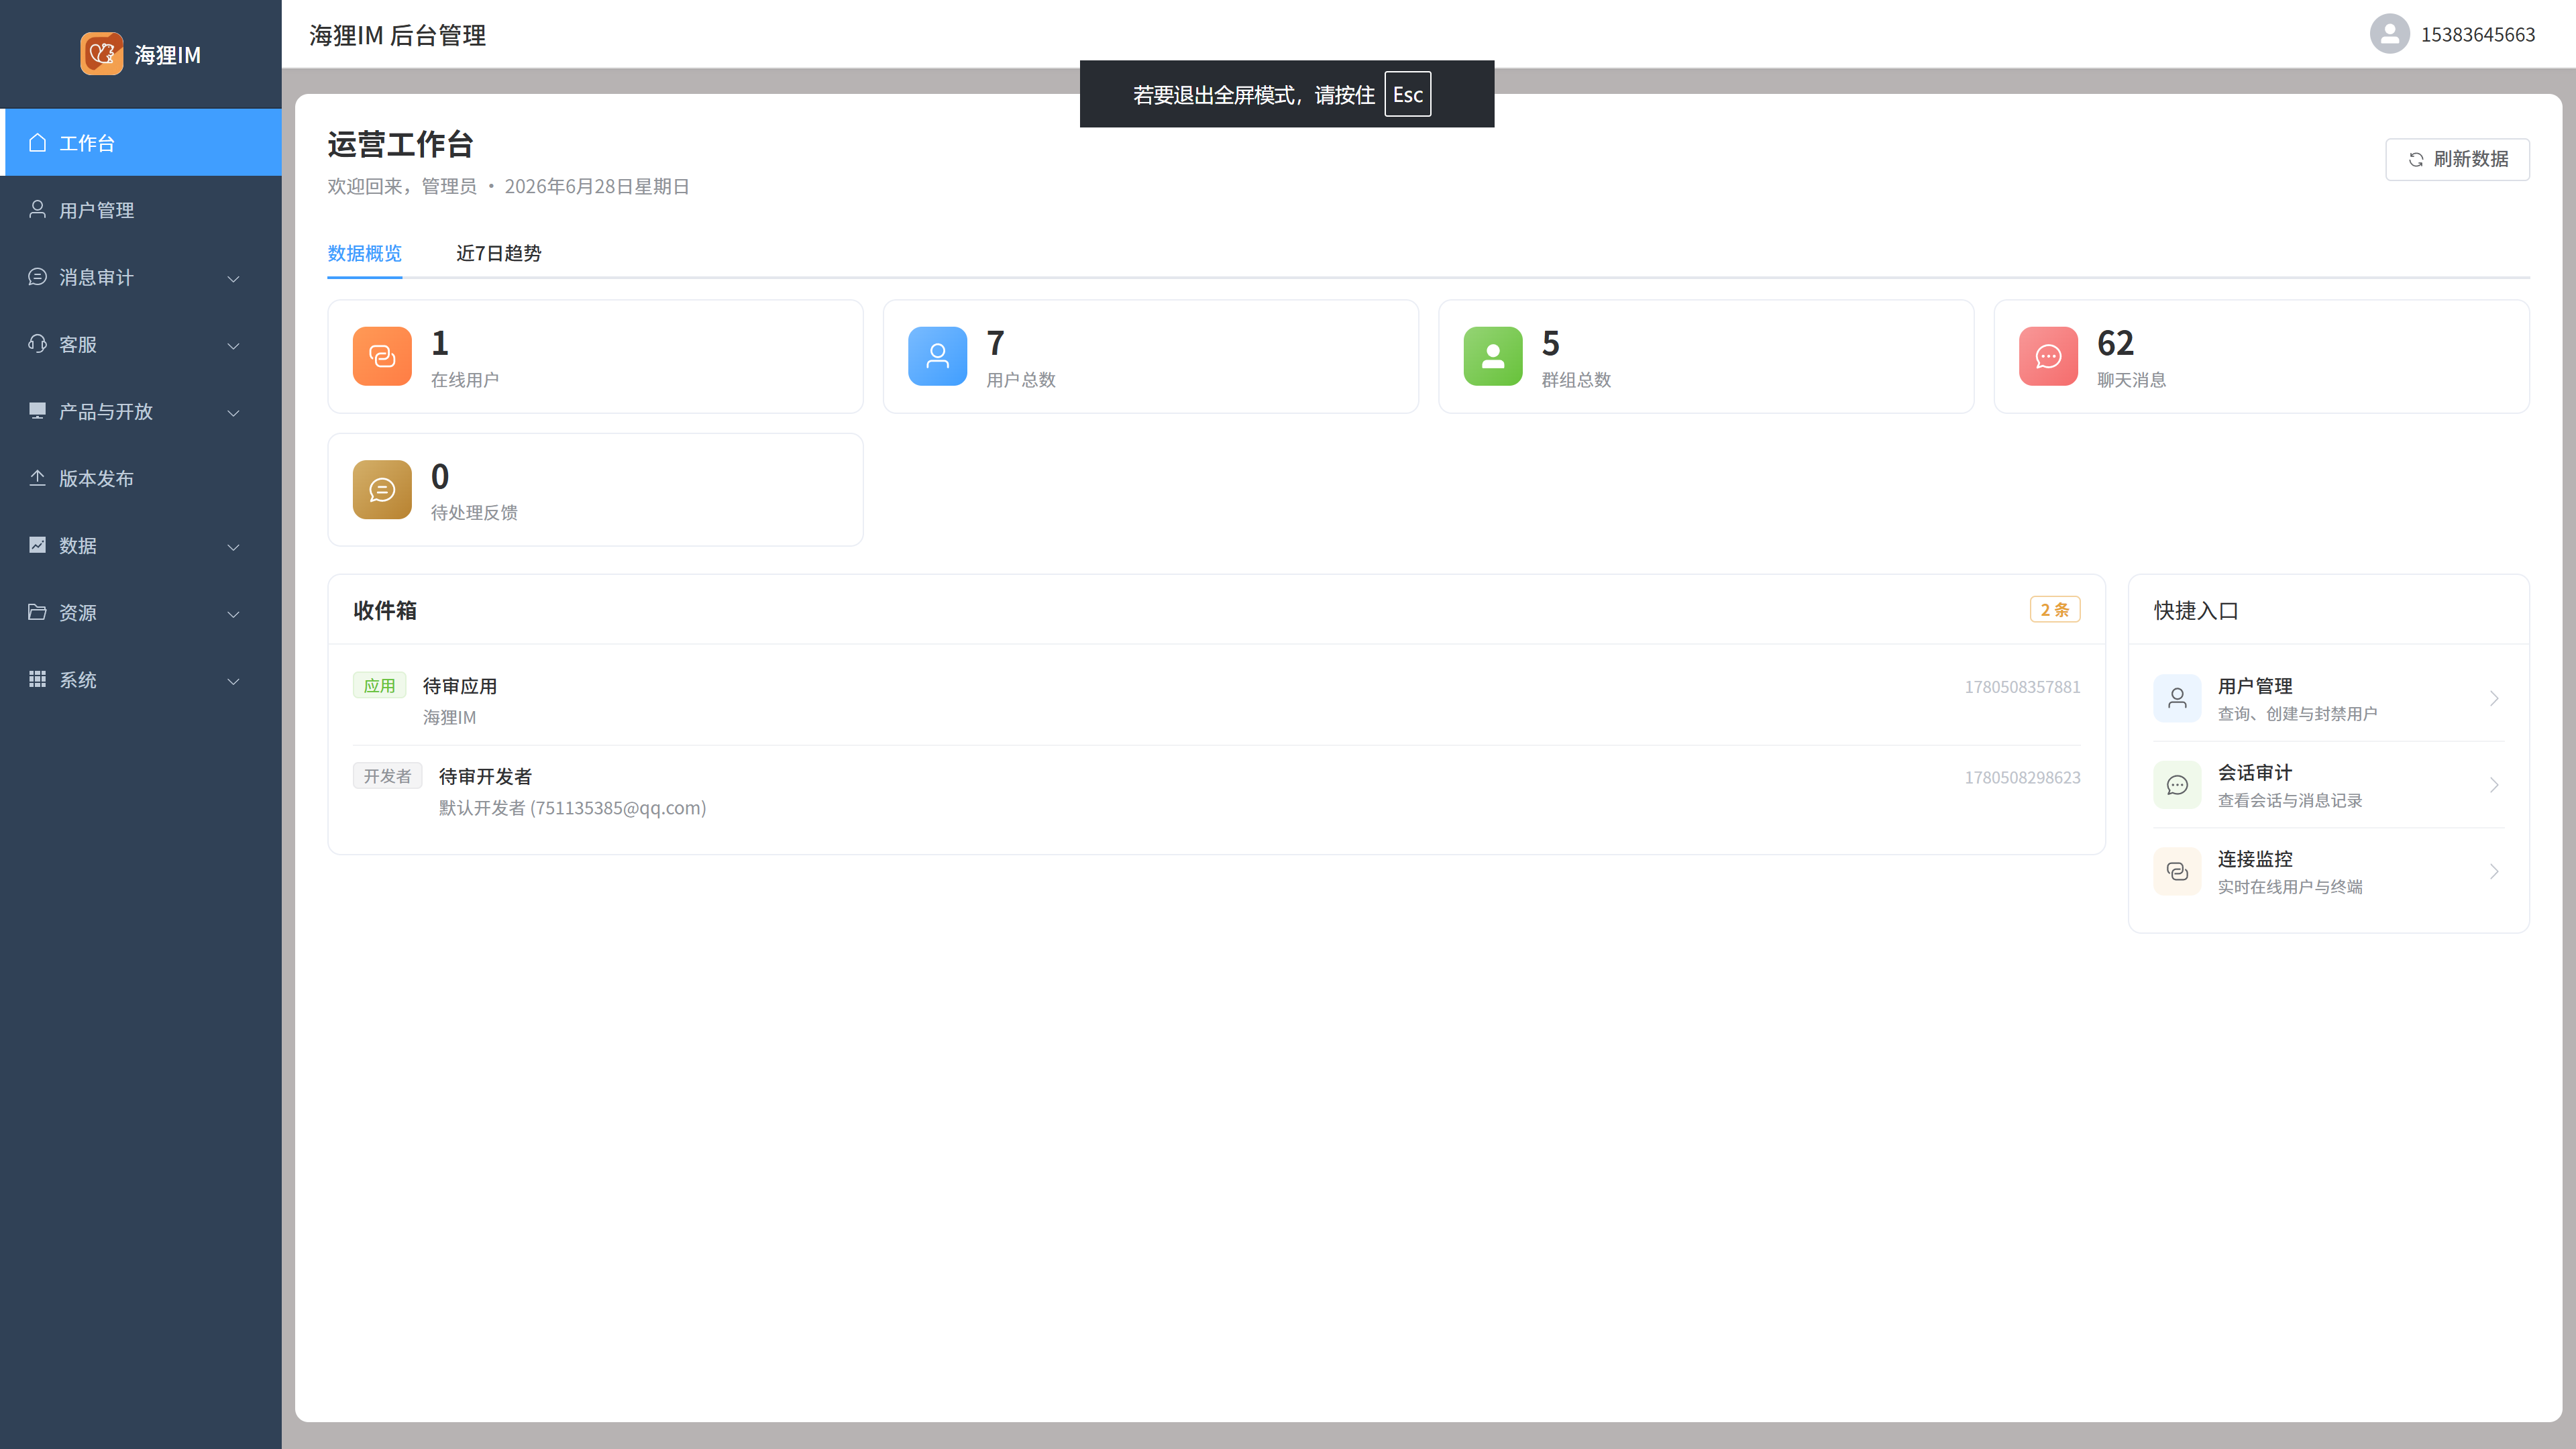Image resolution: width=2576 pixels, height=1449 pixels.
Task: Click the headset icon beside 客服
Action: pyautogui.click(x=37, y=344)
